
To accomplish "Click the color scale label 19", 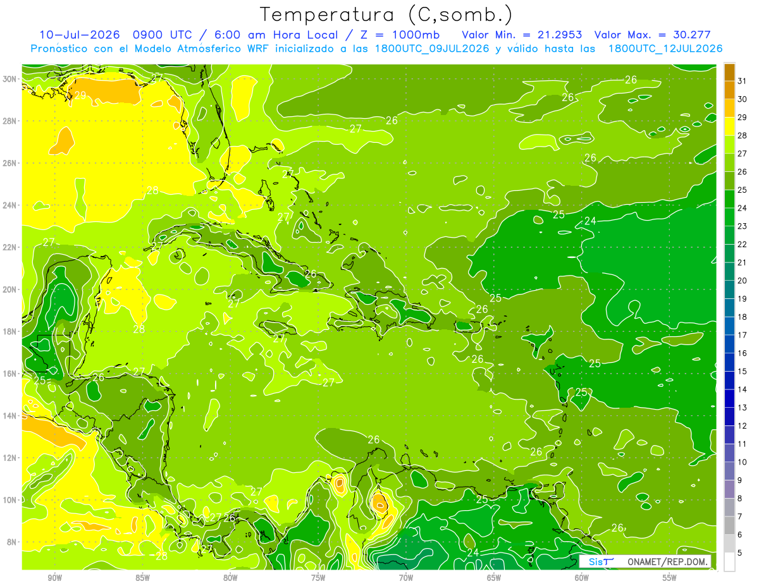I will click(743, 299).
